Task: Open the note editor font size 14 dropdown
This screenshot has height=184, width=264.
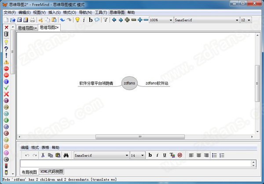Action: coord(138,155)
